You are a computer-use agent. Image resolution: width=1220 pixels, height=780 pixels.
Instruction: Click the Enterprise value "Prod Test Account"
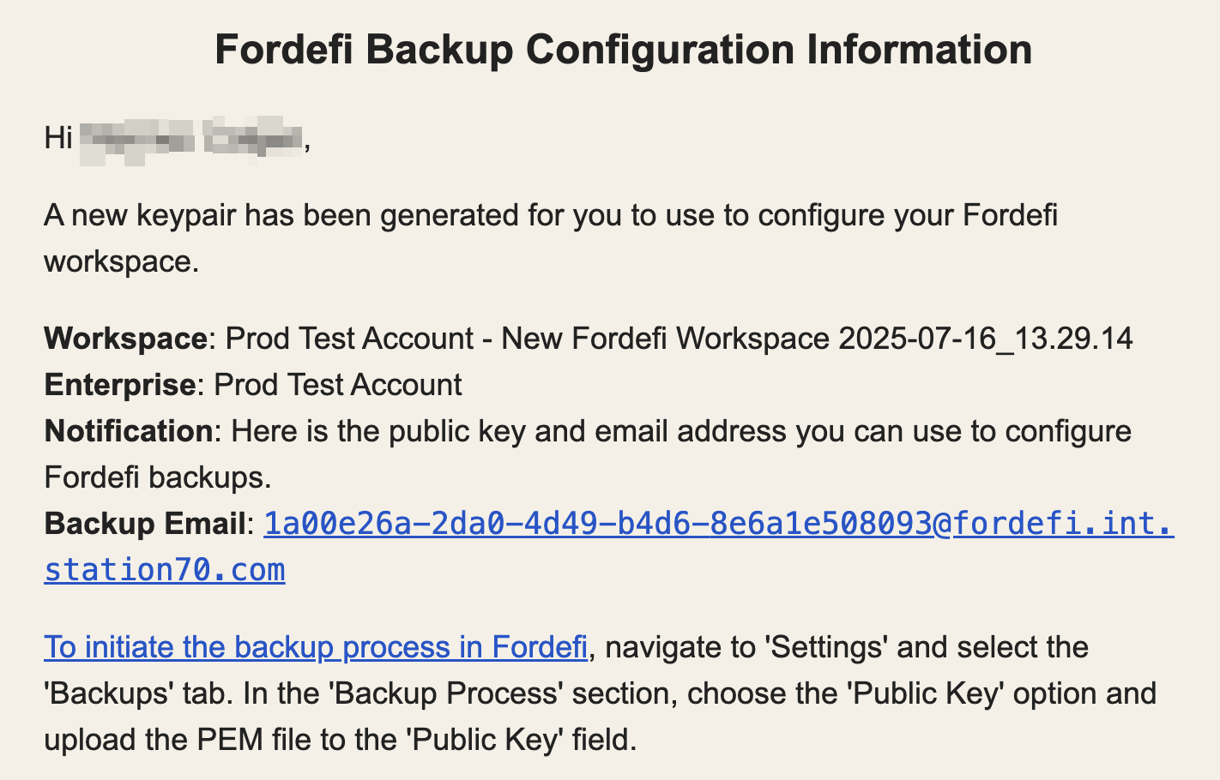coord(338,385)
